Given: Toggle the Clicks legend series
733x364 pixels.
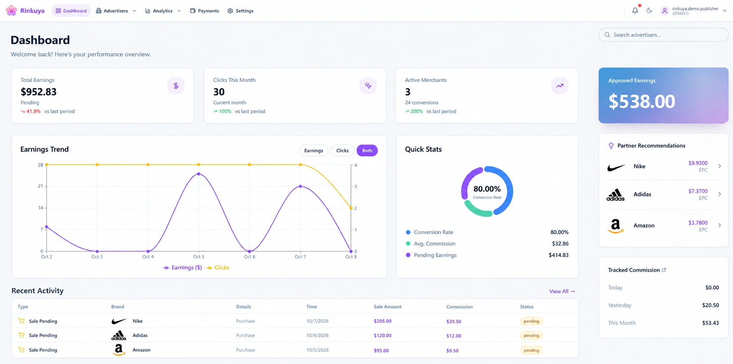Looking at the screenshot, I should (218, 268).
